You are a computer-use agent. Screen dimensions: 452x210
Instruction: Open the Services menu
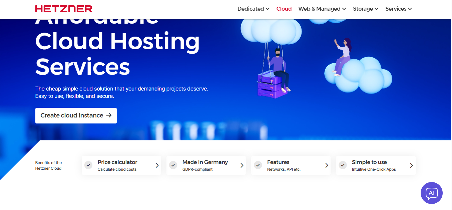[x=399, y=9]
